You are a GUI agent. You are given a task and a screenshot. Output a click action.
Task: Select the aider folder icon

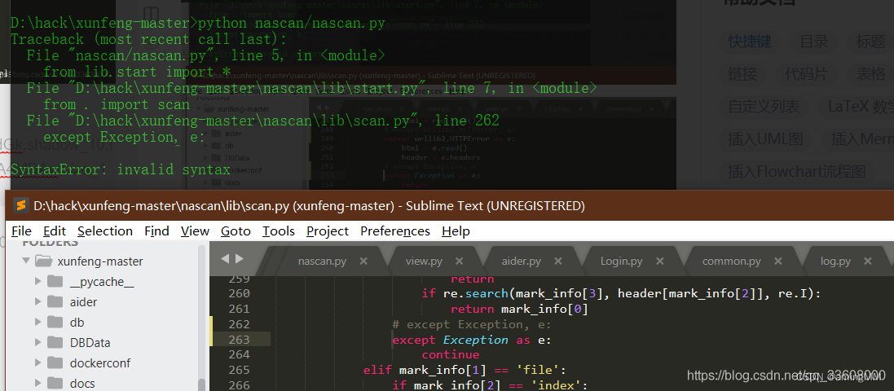(x=55, y=302)
